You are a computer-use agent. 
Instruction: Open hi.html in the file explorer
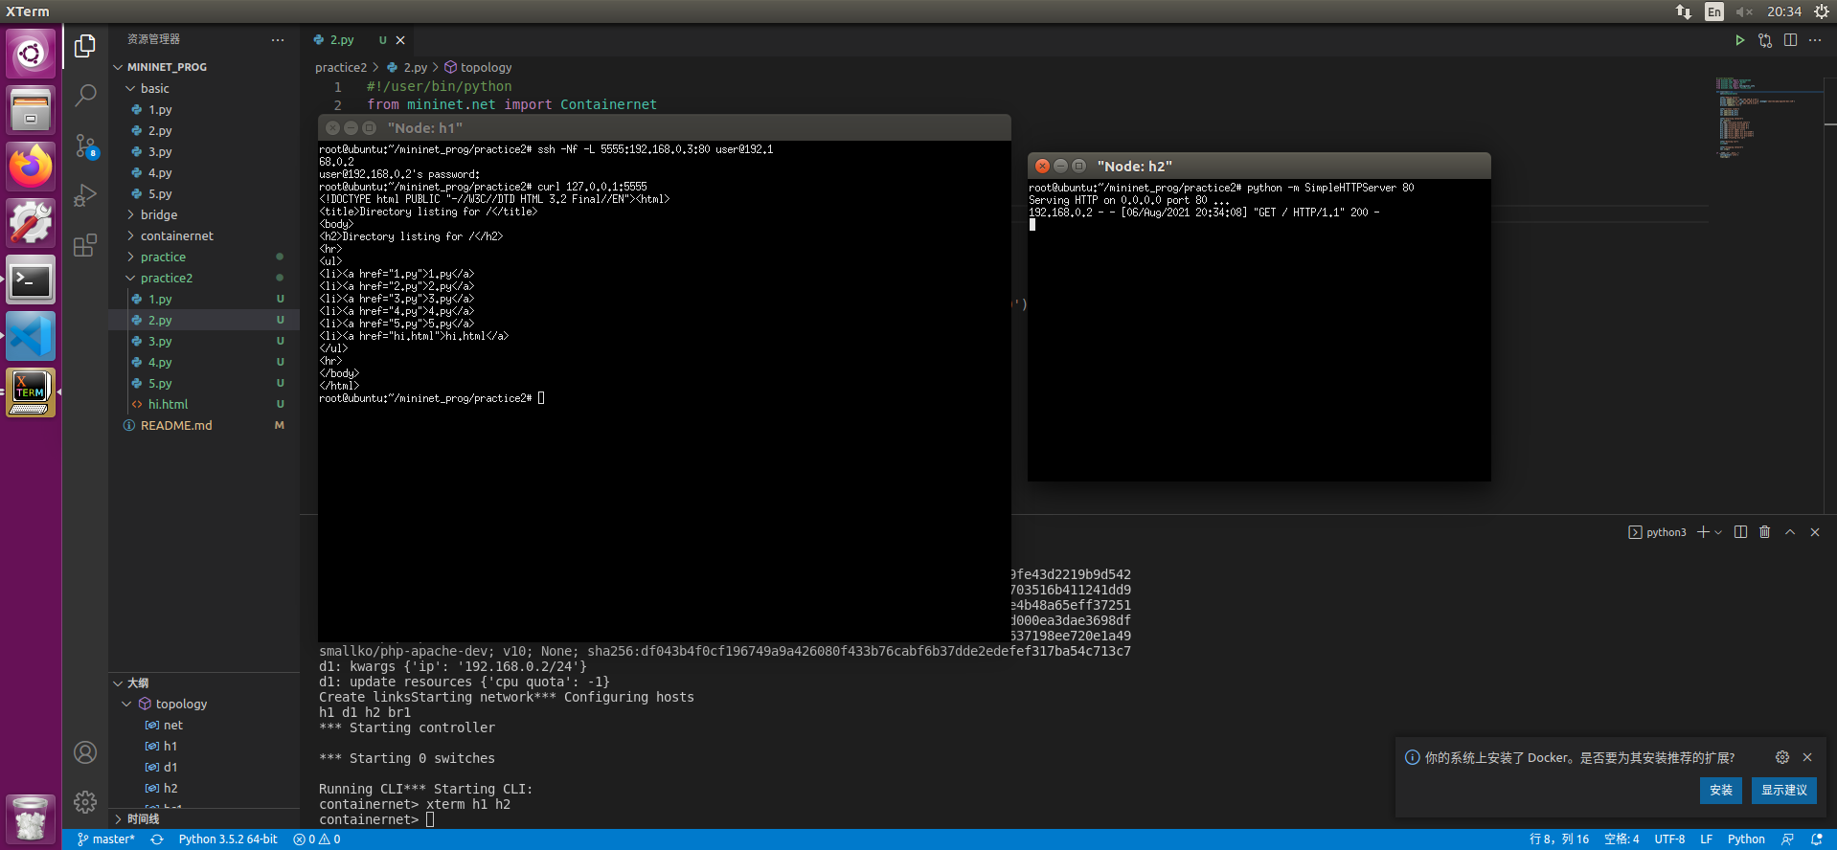tap(168, 404)
